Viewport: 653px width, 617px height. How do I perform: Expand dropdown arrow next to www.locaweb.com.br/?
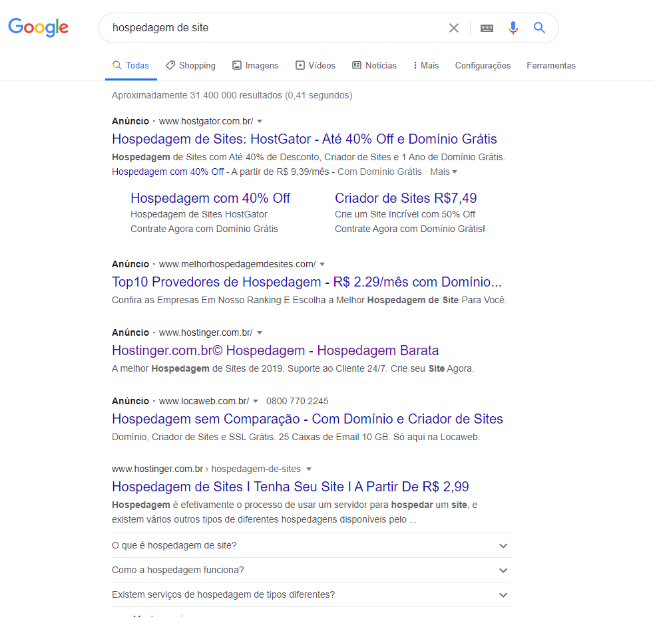256,402
